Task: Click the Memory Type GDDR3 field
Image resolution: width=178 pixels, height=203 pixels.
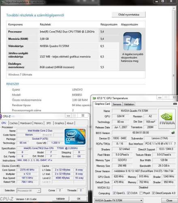Action: (x=122, y=160)
